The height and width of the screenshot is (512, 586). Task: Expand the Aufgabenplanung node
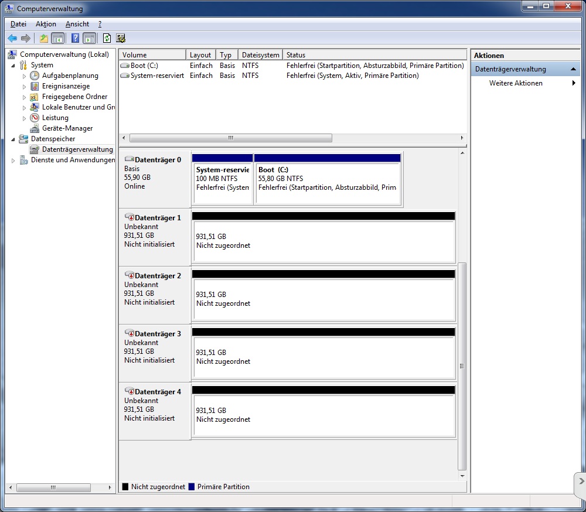(x=24, y=76)
